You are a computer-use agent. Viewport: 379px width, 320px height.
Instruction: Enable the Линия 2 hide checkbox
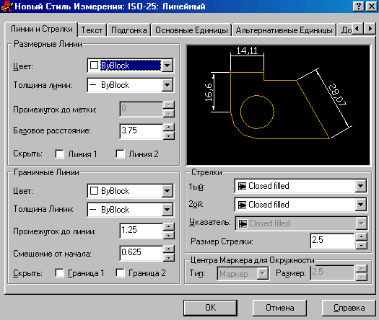[120, 154]
